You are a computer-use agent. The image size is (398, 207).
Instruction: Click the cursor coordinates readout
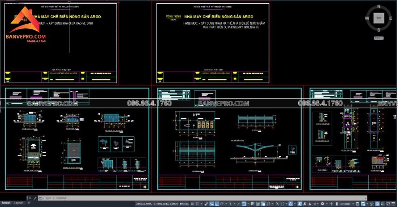(157, 204)
